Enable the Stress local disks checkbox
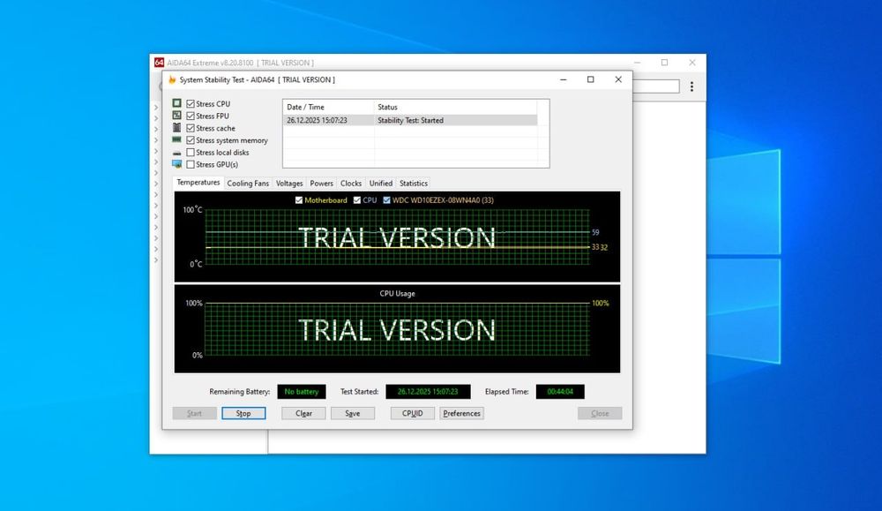 191,153
